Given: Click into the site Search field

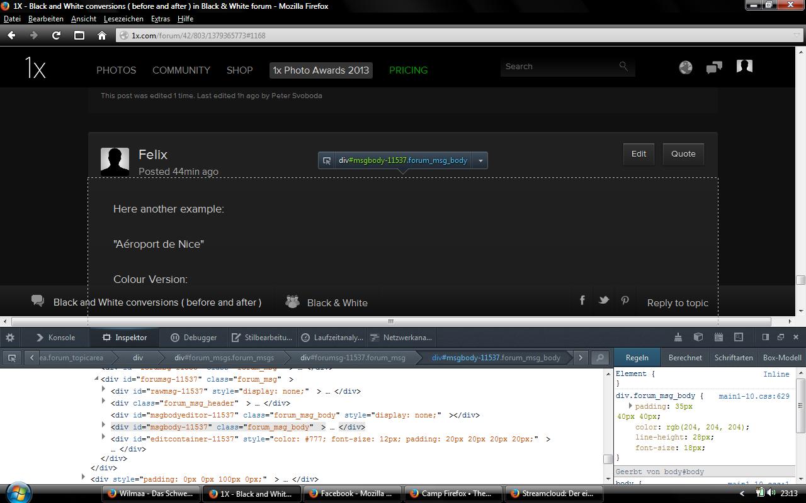Looking at the screenshot, I should (x=559, y=67).
